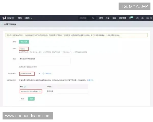153x122 pixels.
Task: Click the 京东云 logo in header
Action: (x=8, y=18)
